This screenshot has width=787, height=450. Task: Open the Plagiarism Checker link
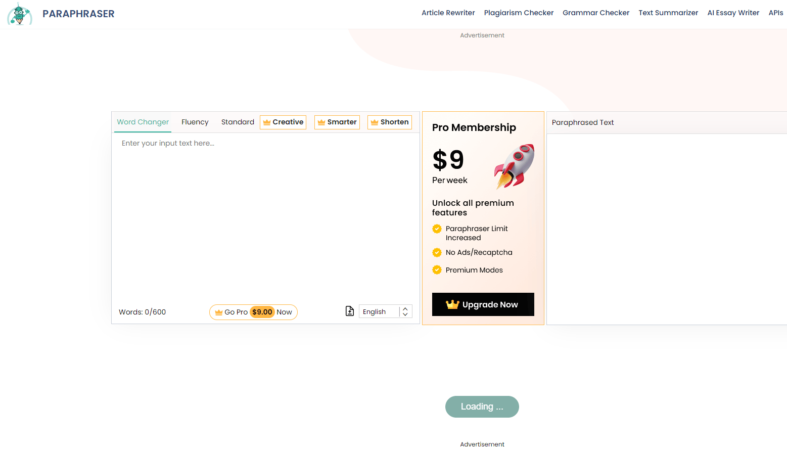pyautogui.click(x=519, y=13)
